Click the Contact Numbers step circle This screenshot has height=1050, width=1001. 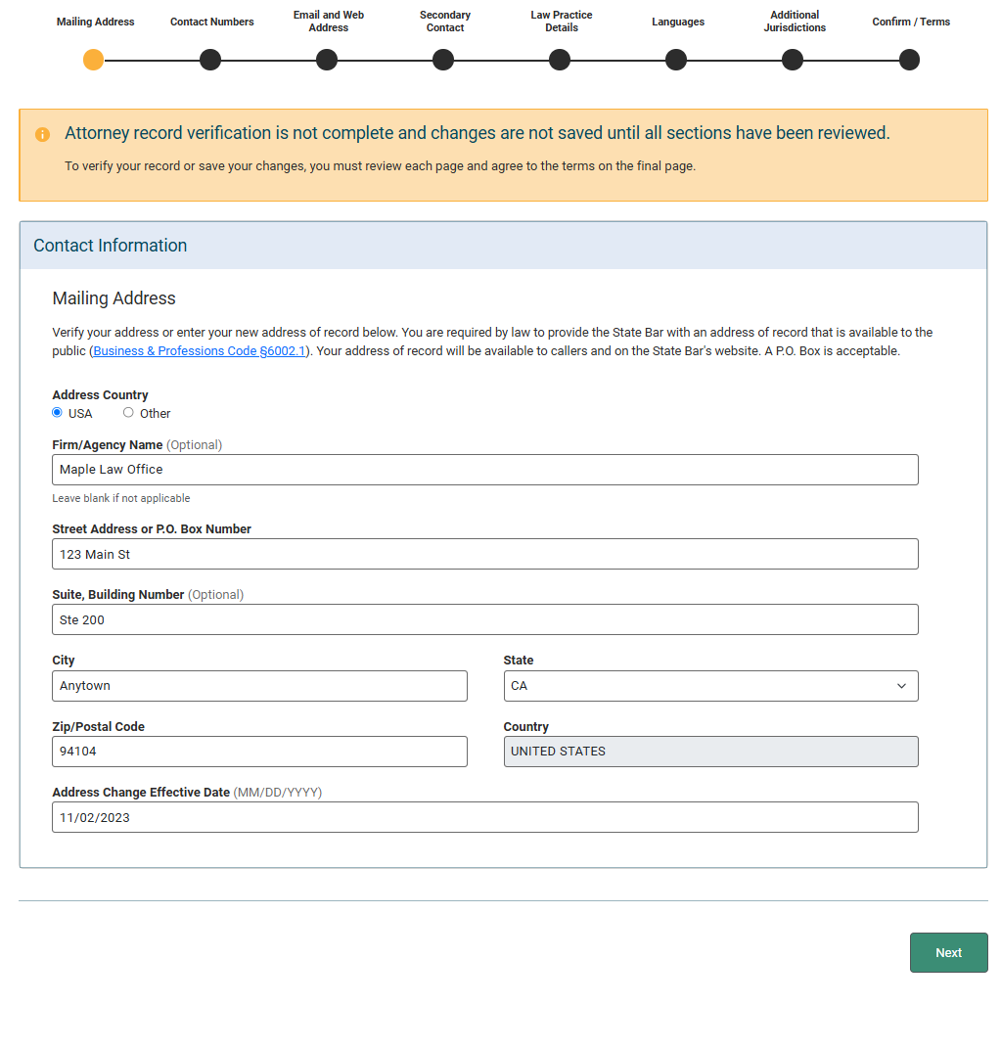point(210,61)
